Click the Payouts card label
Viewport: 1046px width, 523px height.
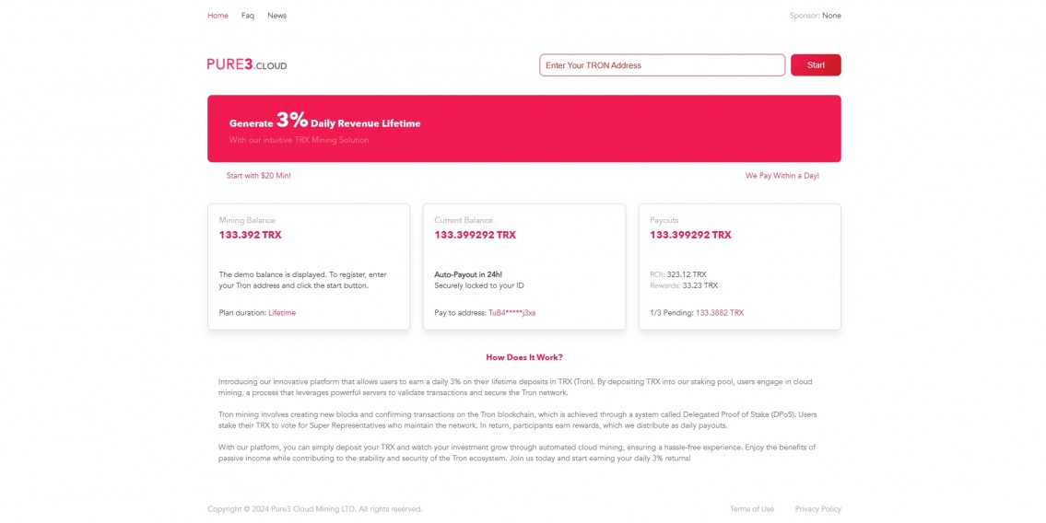(664, 221)
